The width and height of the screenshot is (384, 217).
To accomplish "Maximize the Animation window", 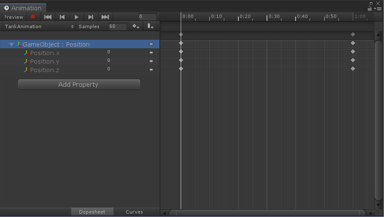I will pyautogui.click(x=371, y=3).
